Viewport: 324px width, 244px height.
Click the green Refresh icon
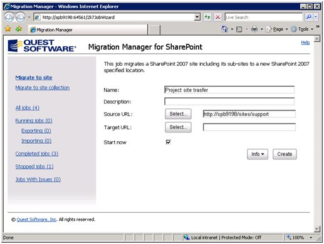pyautogui.click(x=207, y=17)
